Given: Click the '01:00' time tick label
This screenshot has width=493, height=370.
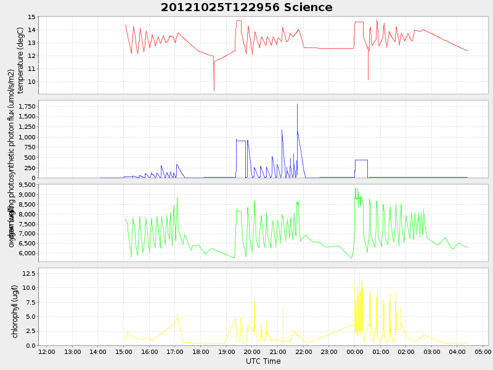Looking at the screenshot, I should click(x=380, y=351).
